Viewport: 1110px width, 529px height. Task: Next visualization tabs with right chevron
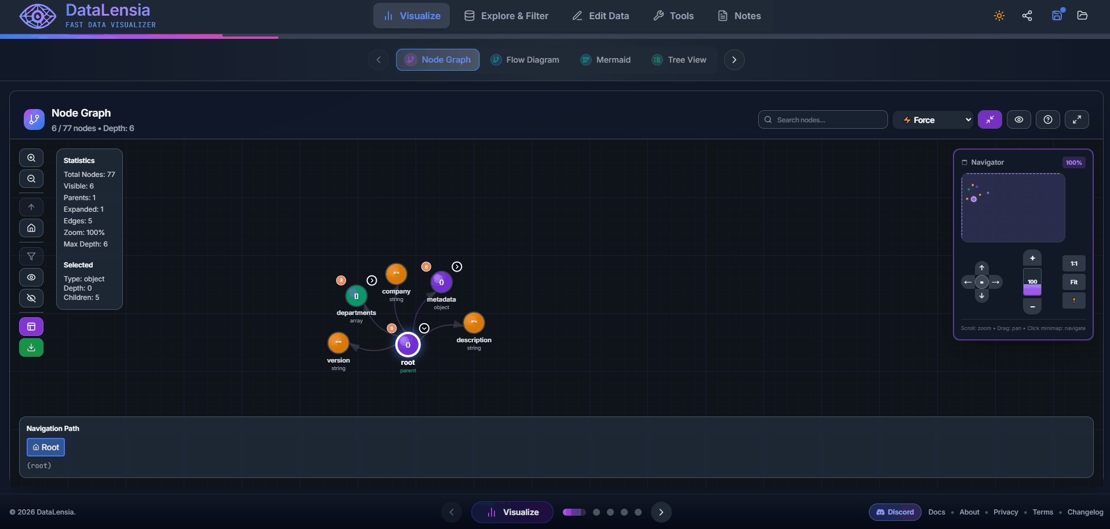pos(734,60)
